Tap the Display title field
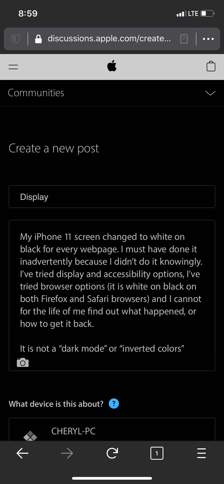This screenshot has width=224, height=484. click(x=112, y=197)
